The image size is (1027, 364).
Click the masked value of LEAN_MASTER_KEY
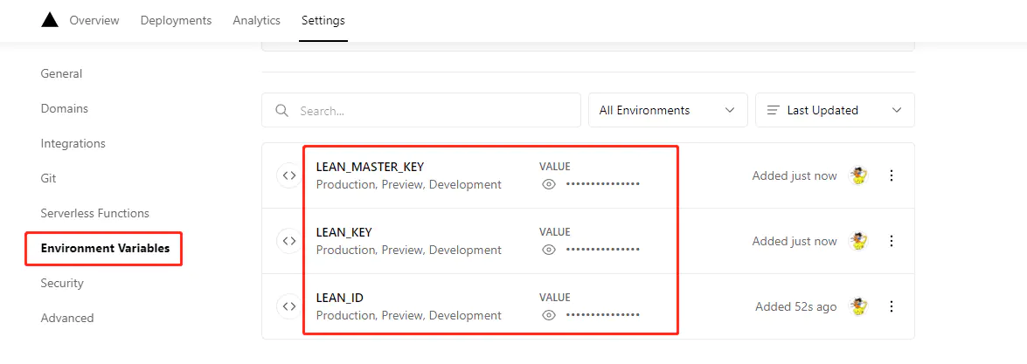(x=602, y=185)
